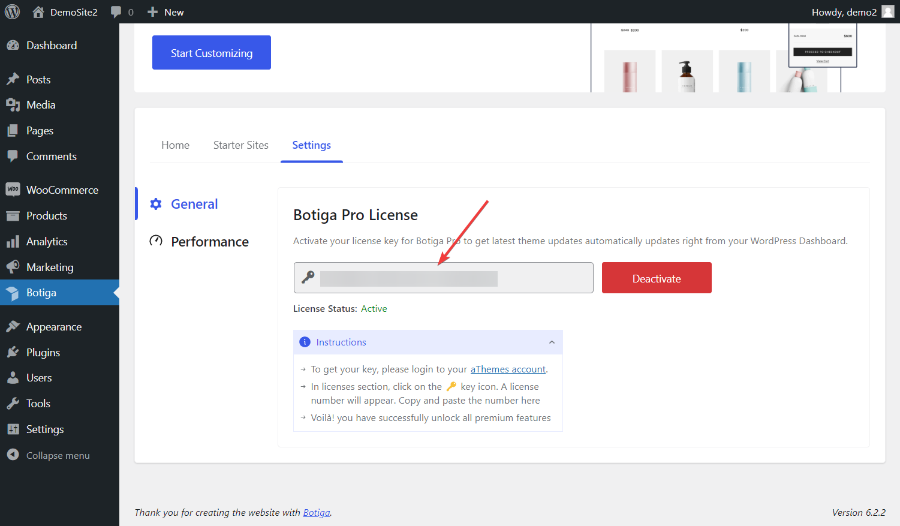Click the Howdy, demo2 account link
The width and height of the screenshot is (900, 526).
click(844, 12)
